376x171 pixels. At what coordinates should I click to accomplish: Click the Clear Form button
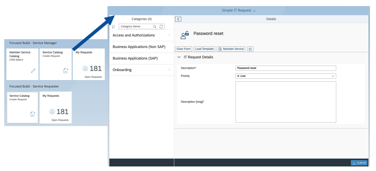click(x=183, y=49)
